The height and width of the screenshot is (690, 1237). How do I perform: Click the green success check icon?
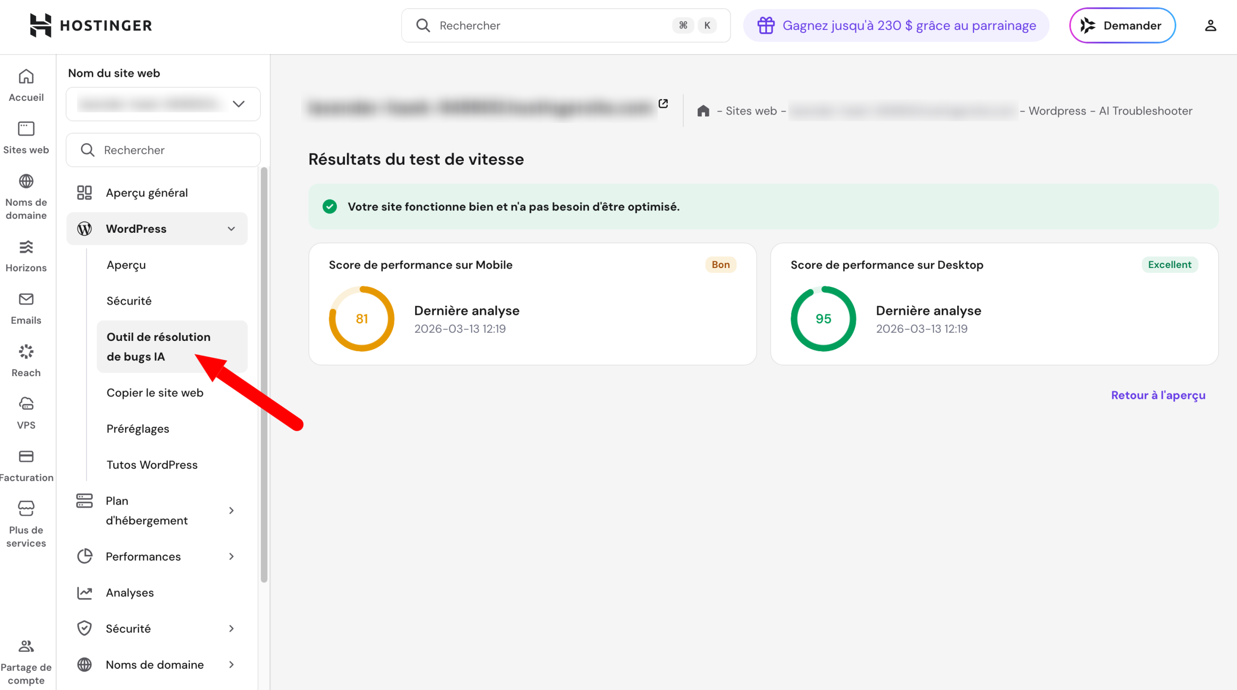pyautogui.click(x=330, y=207)
